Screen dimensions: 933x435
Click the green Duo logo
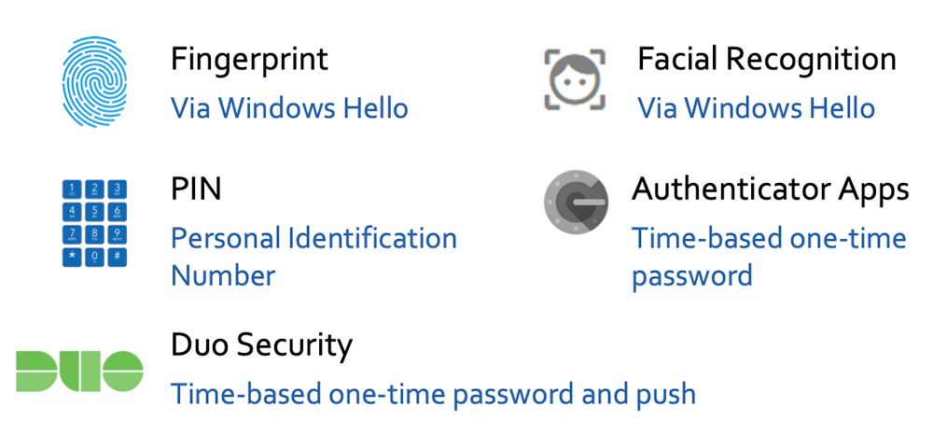[x=79, y=372]
